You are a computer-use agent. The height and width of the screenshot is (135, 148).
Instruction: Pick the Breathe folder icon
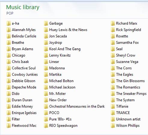click(x=9, y=42)
